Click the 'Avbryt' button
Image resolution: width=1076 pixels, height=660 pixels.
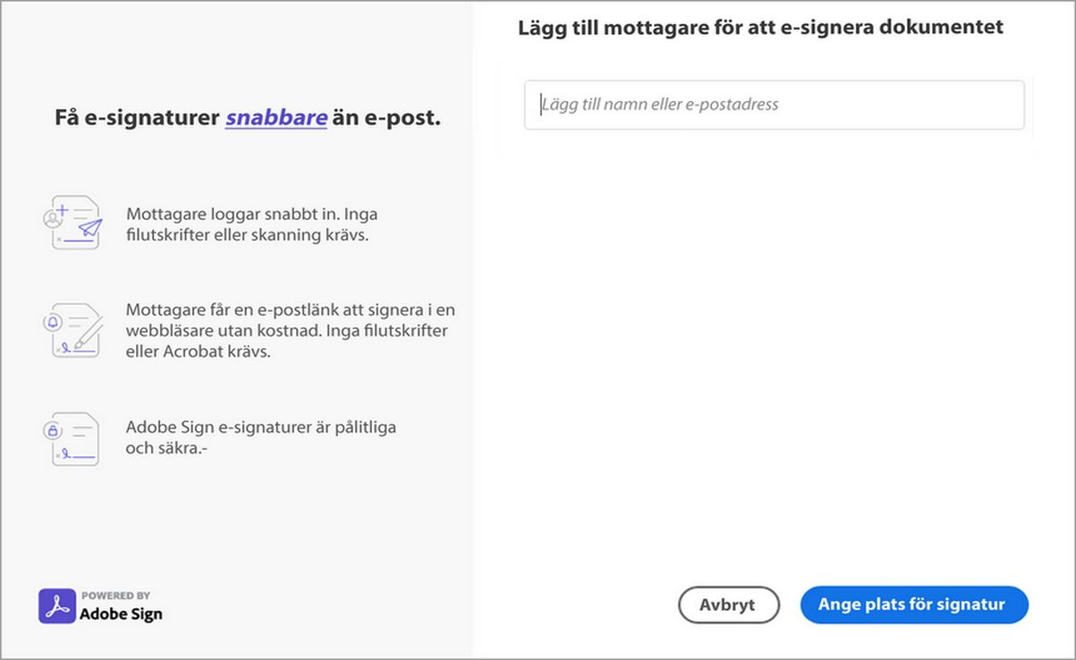click(x=728, y=605)
